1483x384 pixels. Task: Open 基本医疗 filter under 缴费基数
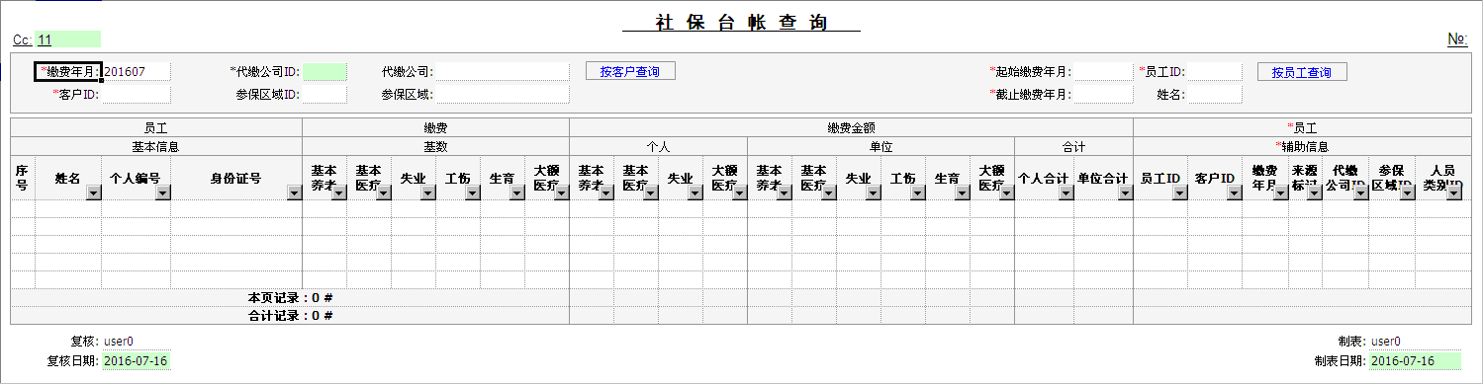383,193
